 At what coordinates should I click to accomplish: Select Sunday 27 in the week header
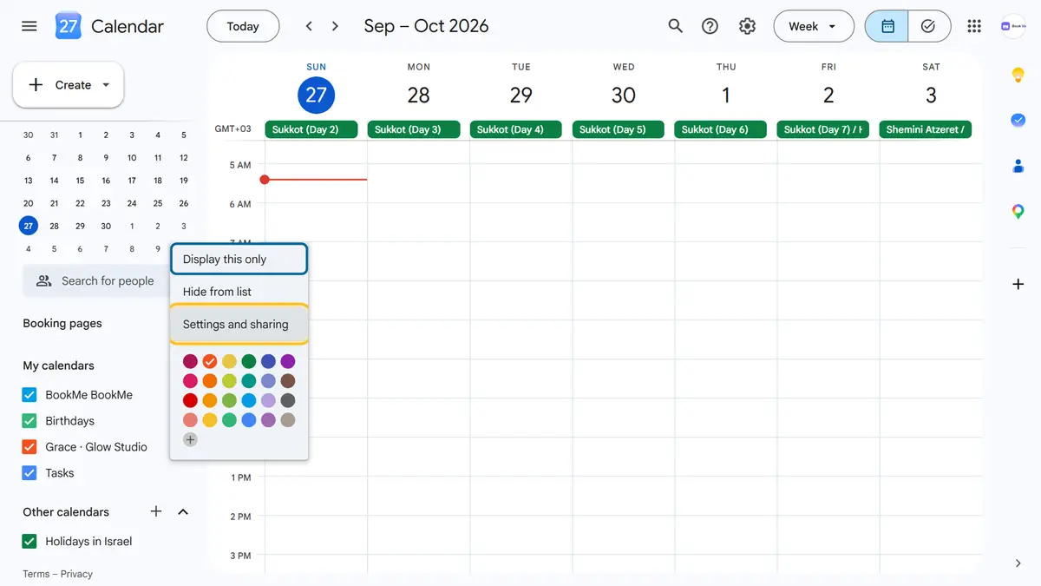point(316,95)
